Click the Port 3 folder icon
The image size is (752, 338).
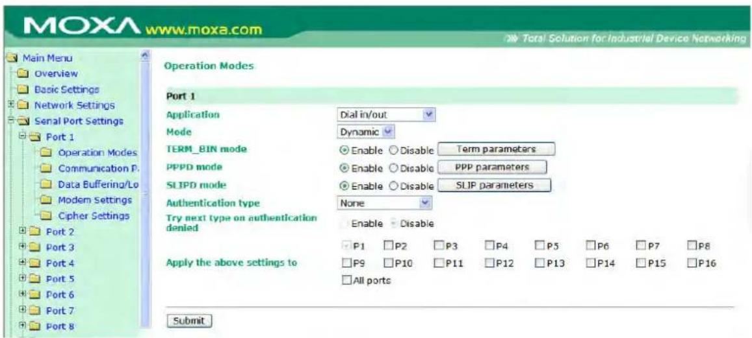click(x=36, y=248)
